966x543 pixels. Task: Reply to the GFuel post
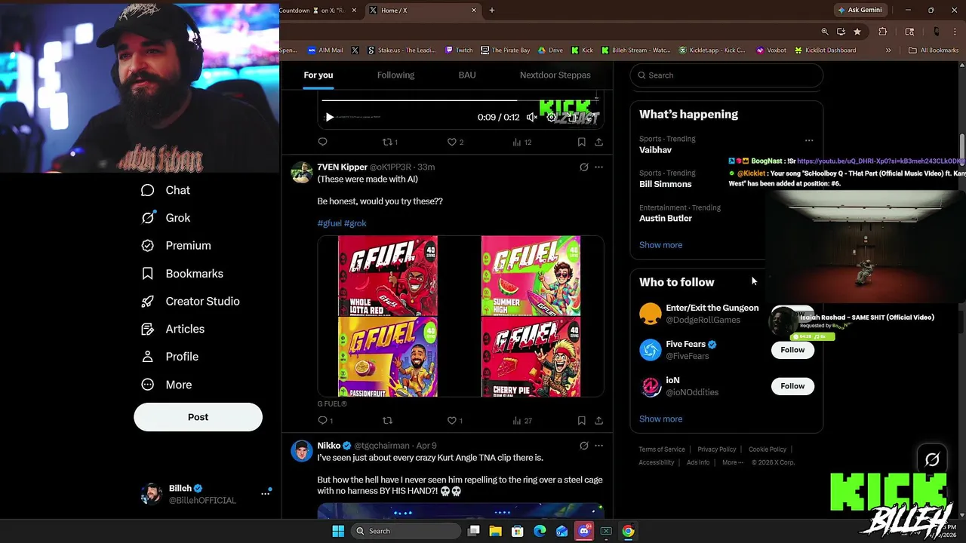pos(325,420)
